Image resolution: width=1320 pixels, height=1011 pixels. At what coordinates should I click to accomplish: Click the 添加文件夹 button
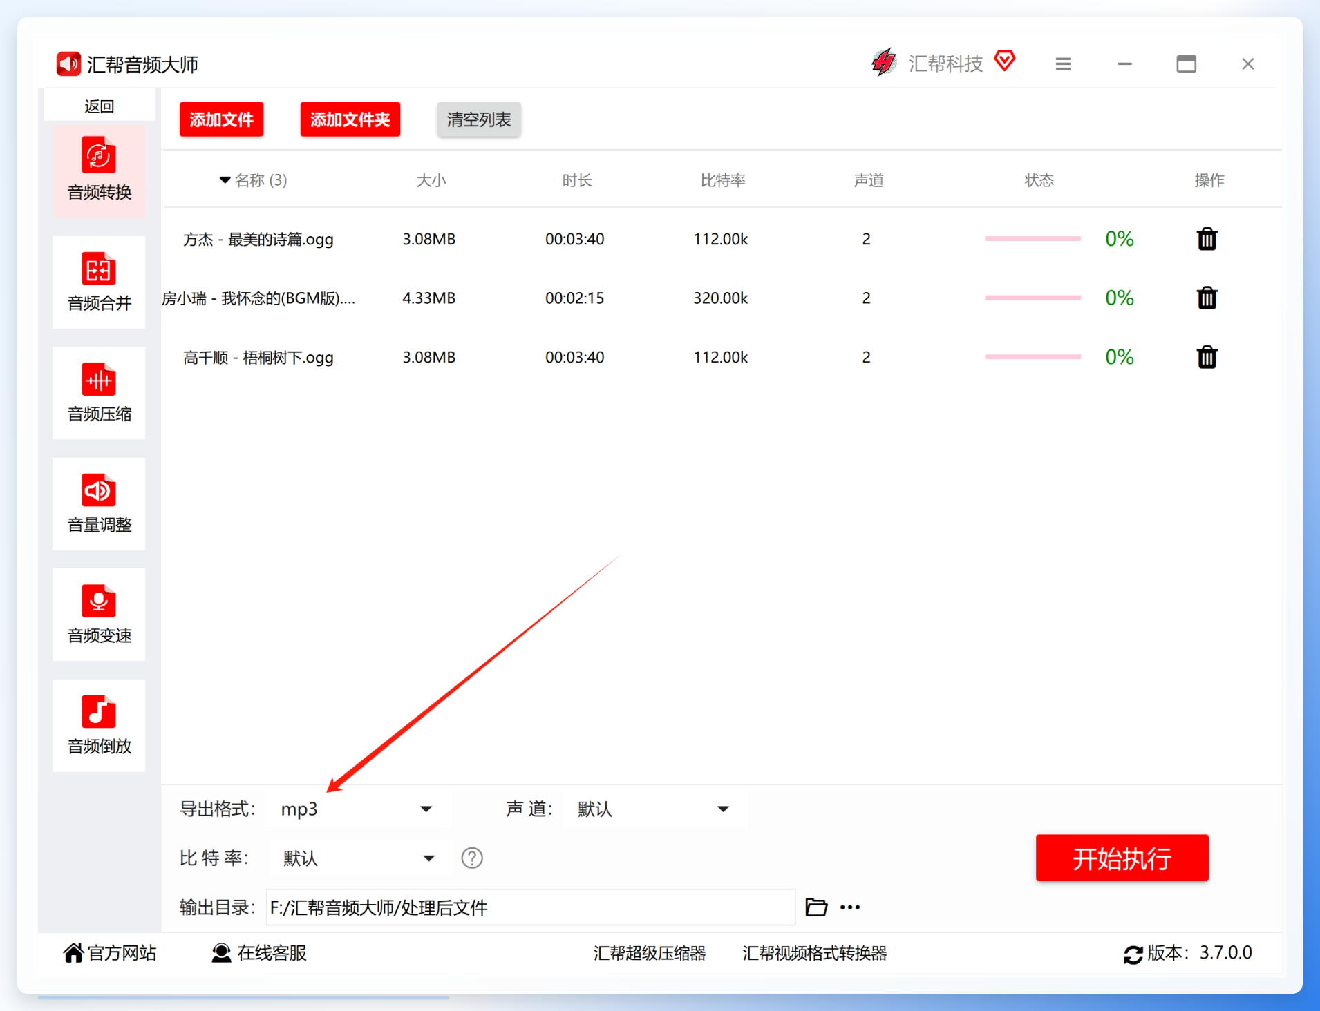pos(350,119)
